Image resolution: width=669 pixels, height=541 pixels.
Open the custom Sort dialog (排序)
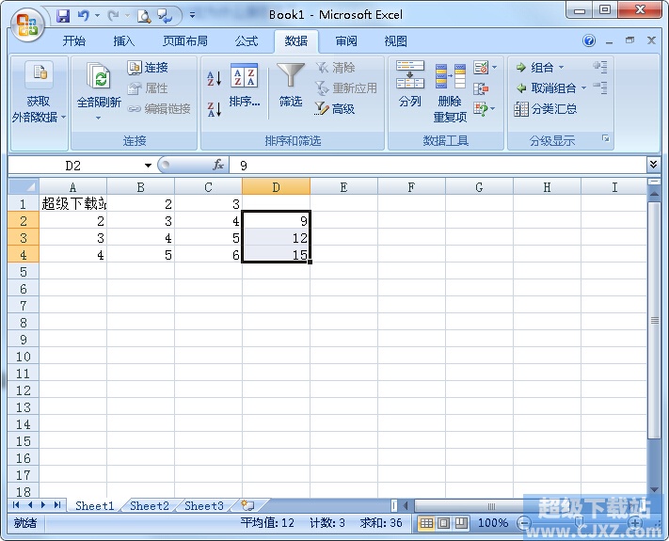coord(244,86)
